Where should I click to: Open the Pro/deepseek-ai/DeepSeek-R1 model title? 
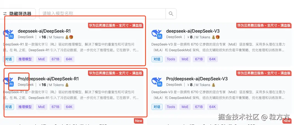pos(48,79)
